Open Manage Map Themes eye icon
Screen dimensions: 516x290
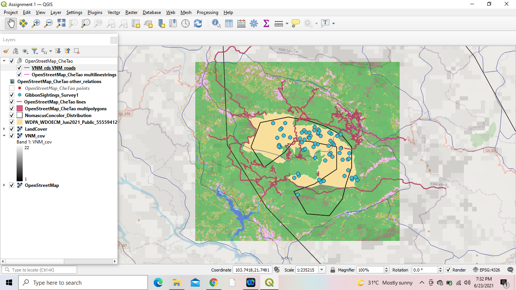click(x=25, y=51)
